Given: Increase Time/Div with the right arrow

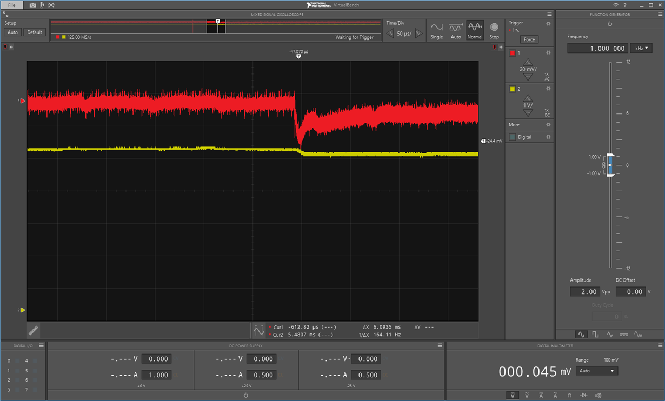Looking at the screenshot, I should click(x=418, y=34).
